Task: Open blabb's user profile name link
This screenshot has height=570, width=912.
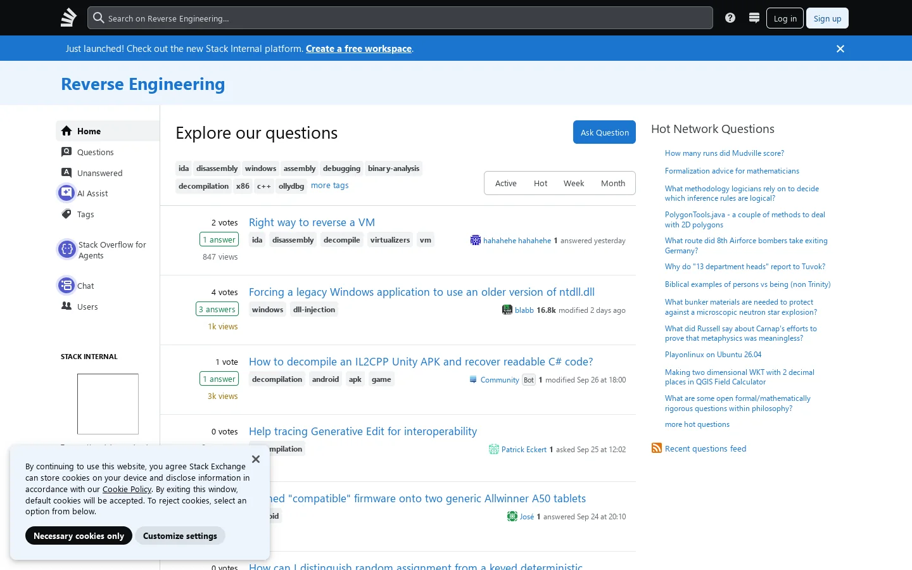Action: [524, 310]
